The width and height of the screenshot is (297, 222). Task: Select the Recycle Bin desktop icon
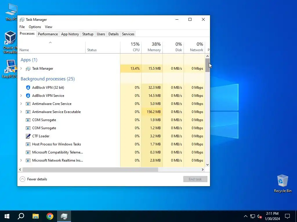pos(282,184)
